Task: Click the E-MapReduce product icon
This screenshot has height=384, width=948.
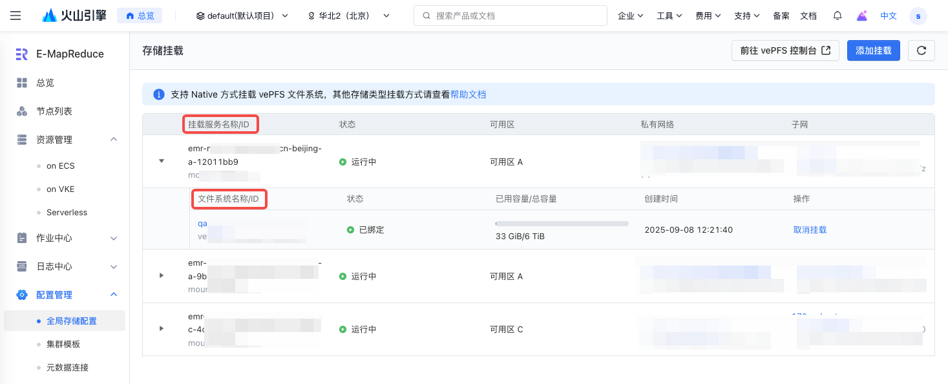Action: [x=22, y=54]
